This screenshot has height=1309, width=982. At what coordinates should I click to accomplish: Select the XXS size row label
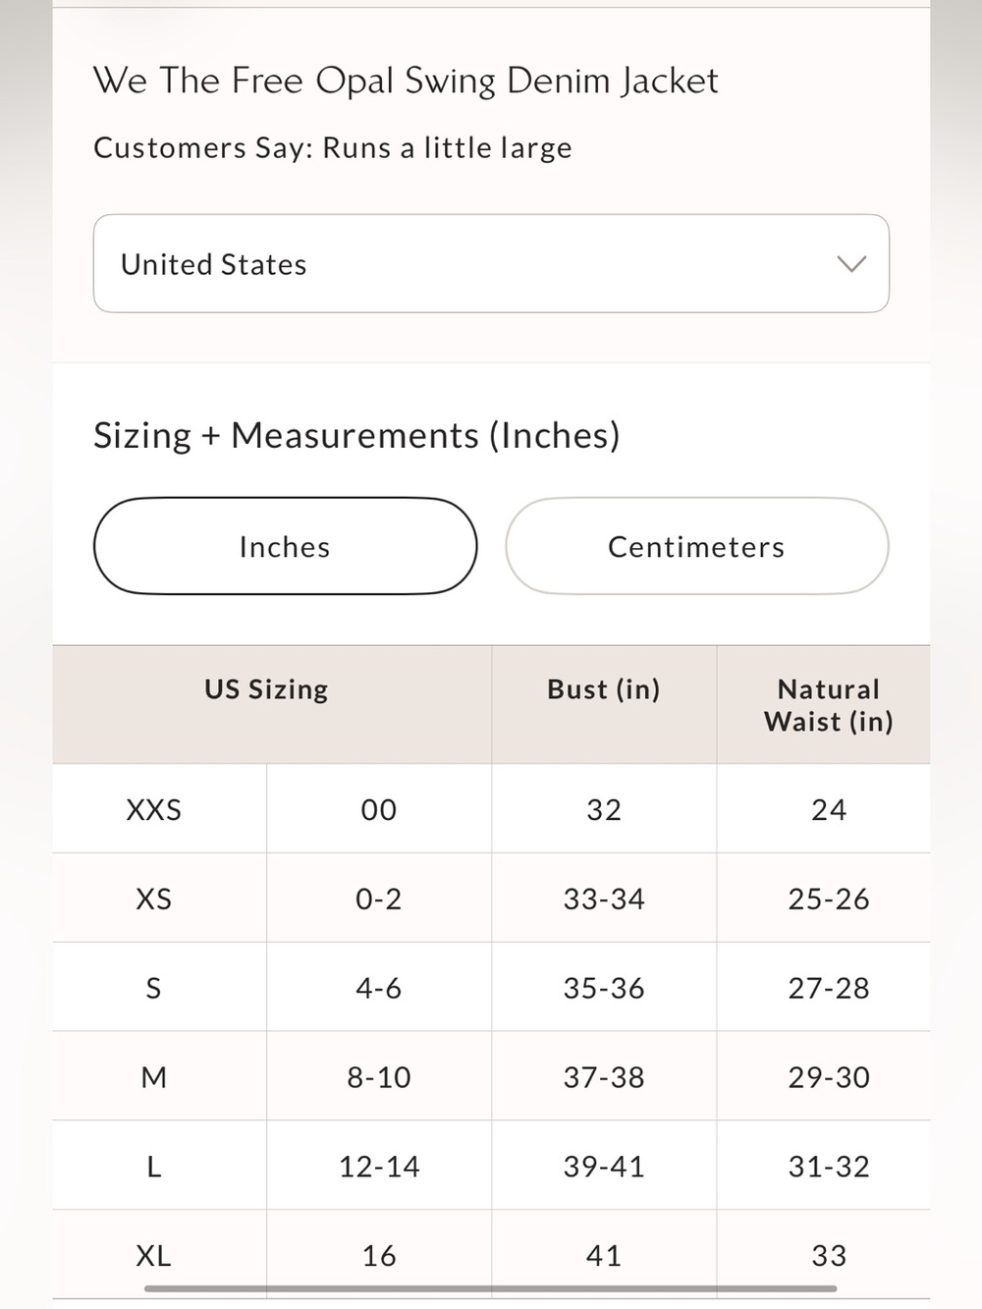tap(154, 809)
